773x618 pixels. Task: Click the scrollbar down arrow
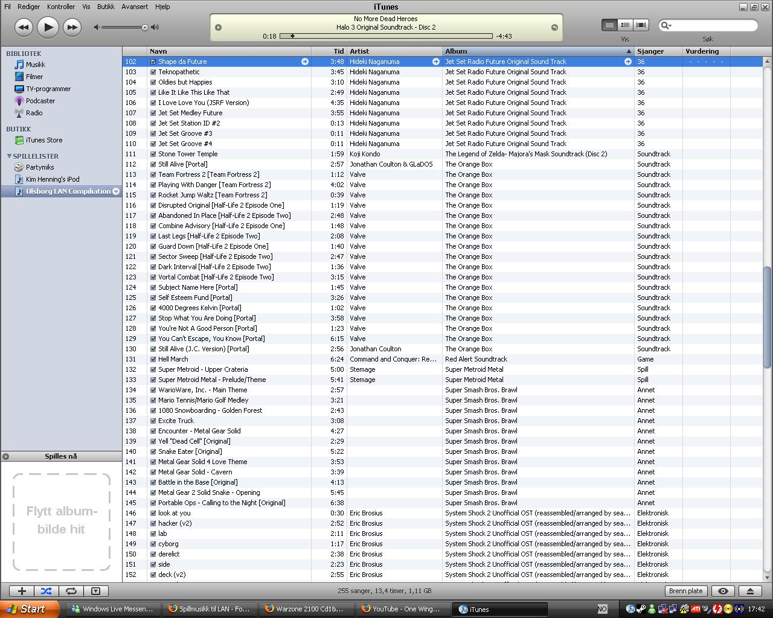pyautogui.click(x=767, y=578)
